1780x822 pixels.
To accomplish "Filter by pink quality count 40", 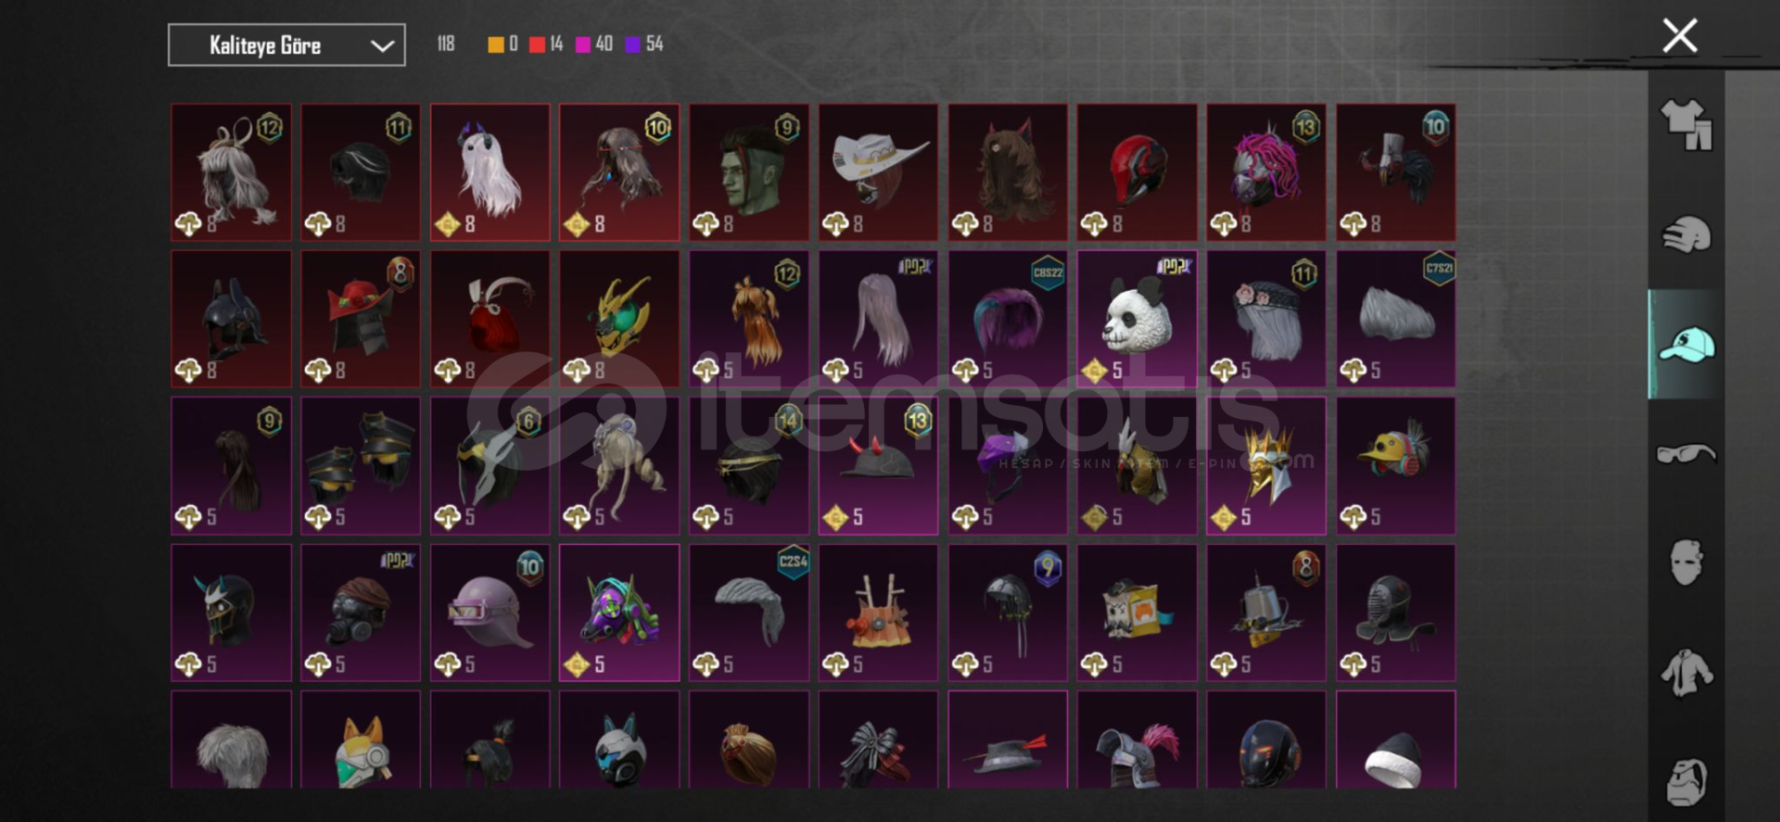I will point(594,44).
